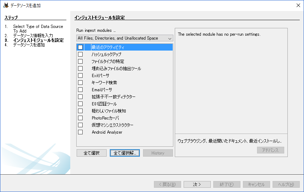Go back with the 戻る(B) button
The height and width of the screenshot is (192, 304).
167,185
